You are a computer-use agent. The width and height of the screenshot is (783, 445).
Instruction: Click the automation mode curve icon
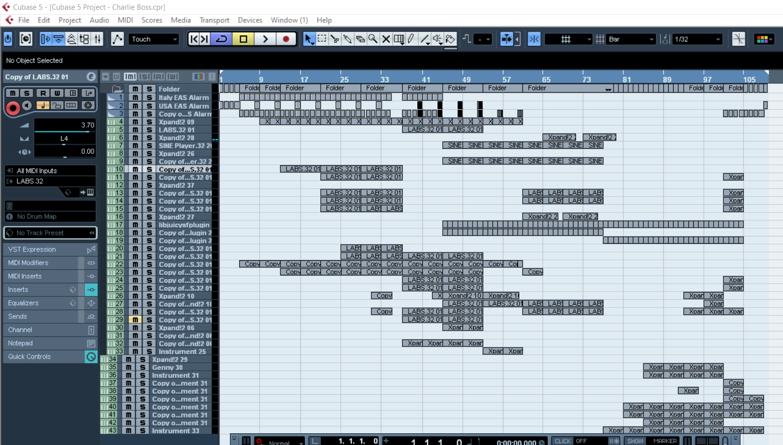click(x=117, y=39)
